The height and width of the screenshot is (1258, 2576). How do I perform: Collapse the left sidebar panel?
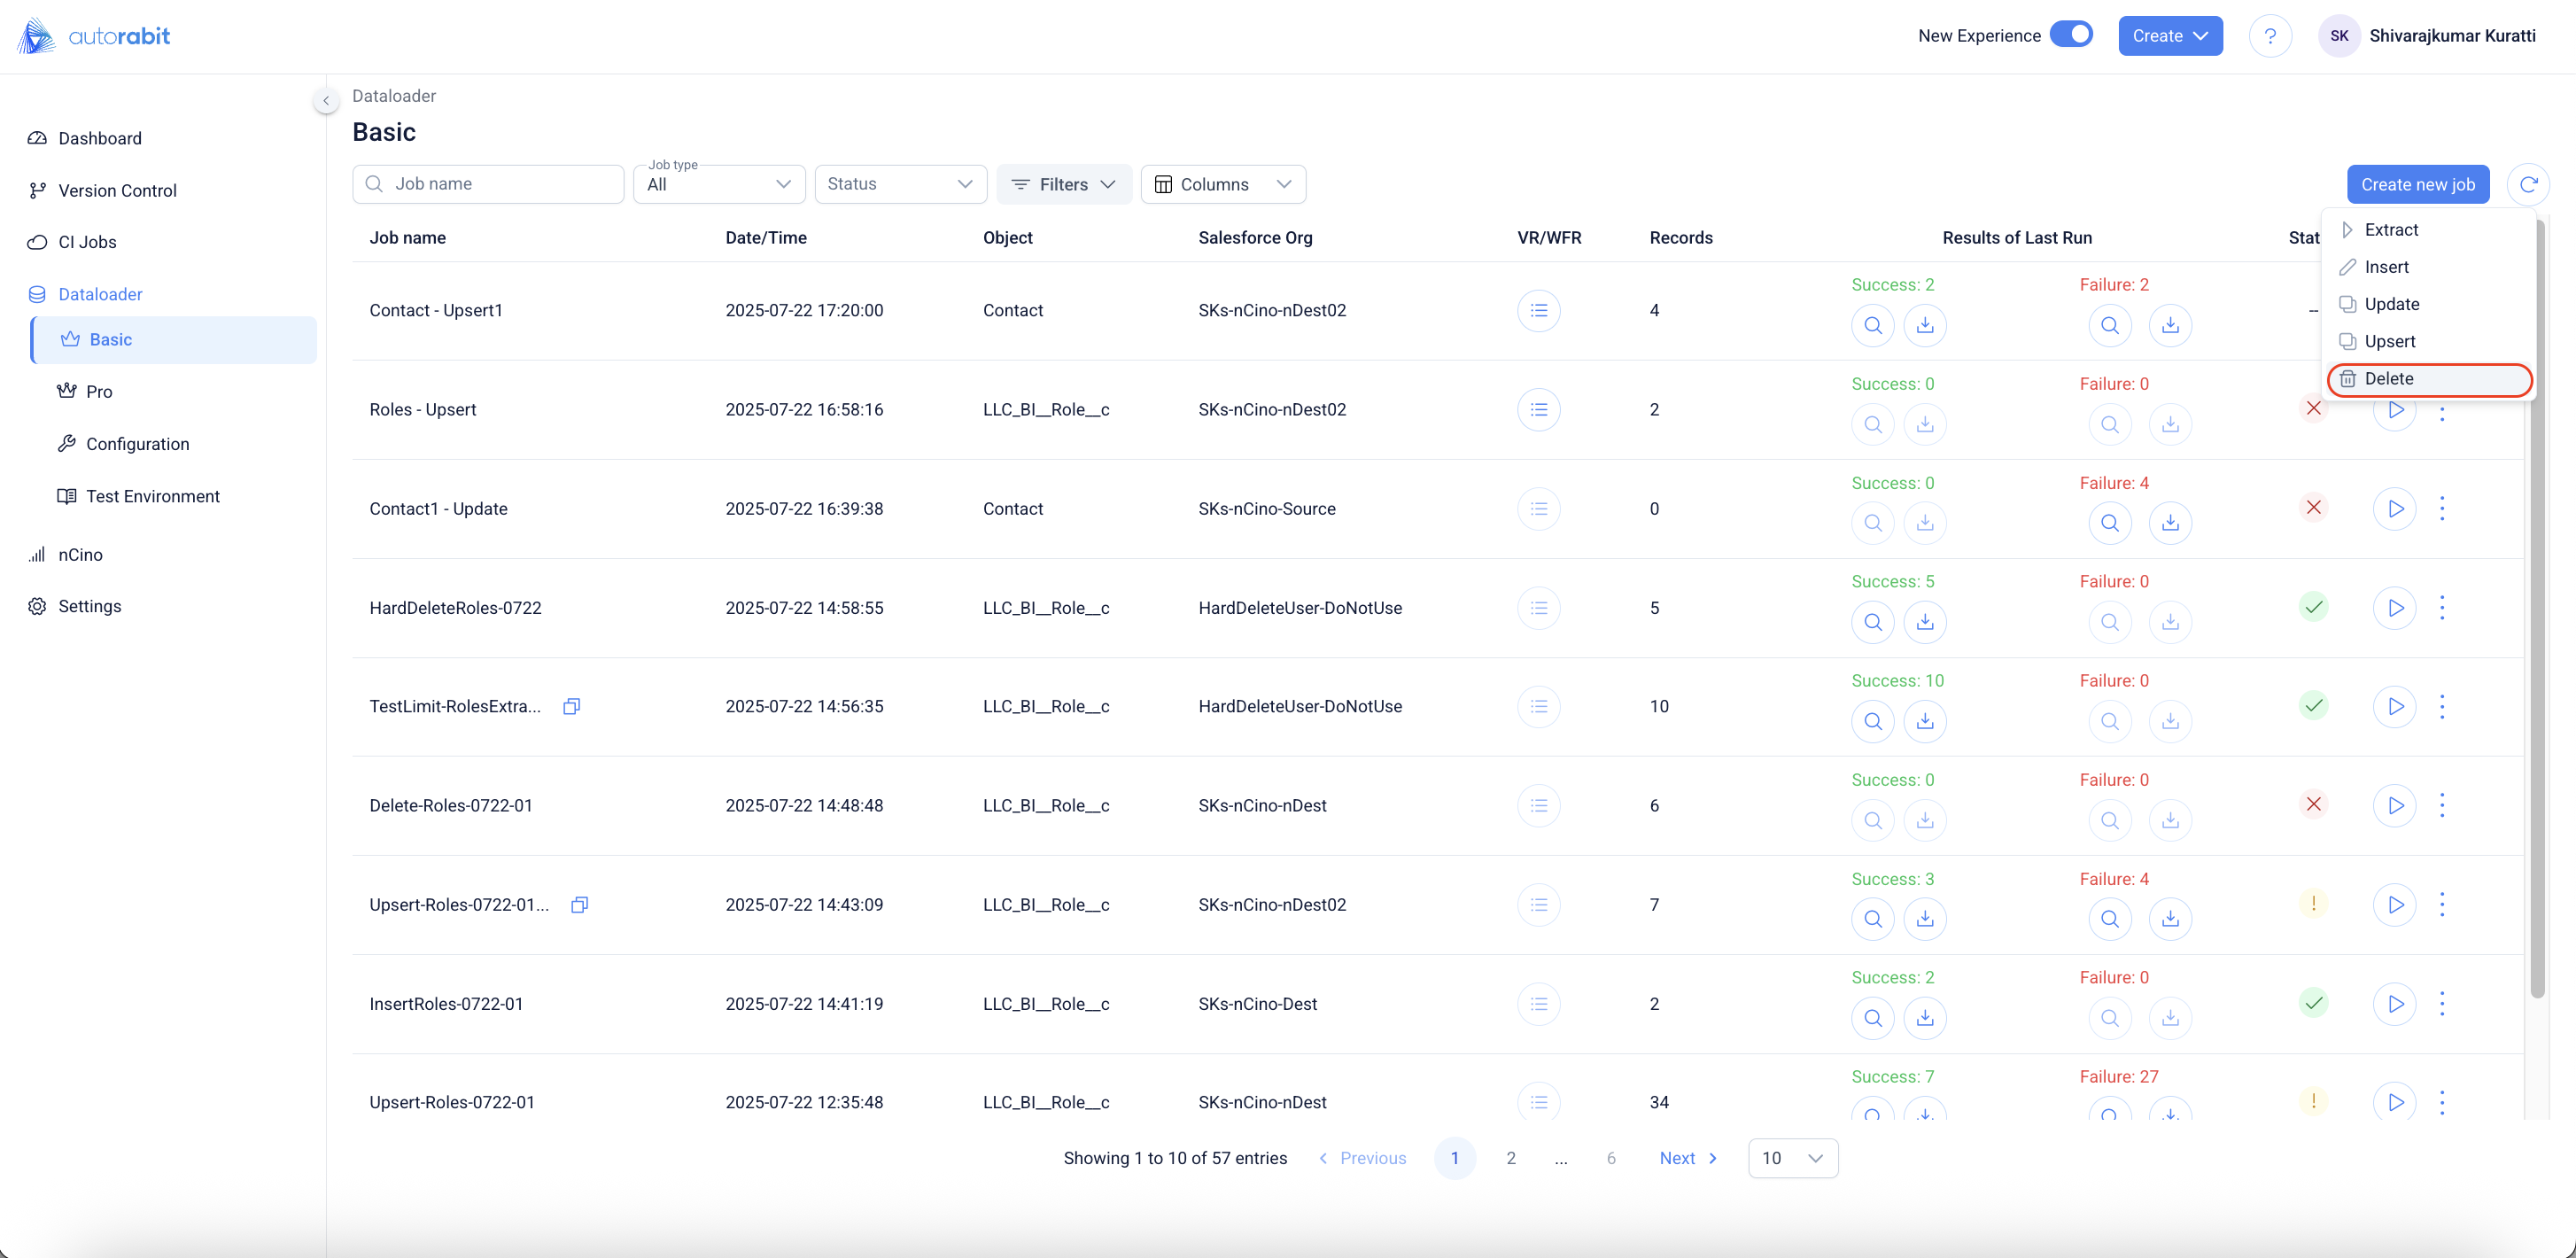(326, 100)
